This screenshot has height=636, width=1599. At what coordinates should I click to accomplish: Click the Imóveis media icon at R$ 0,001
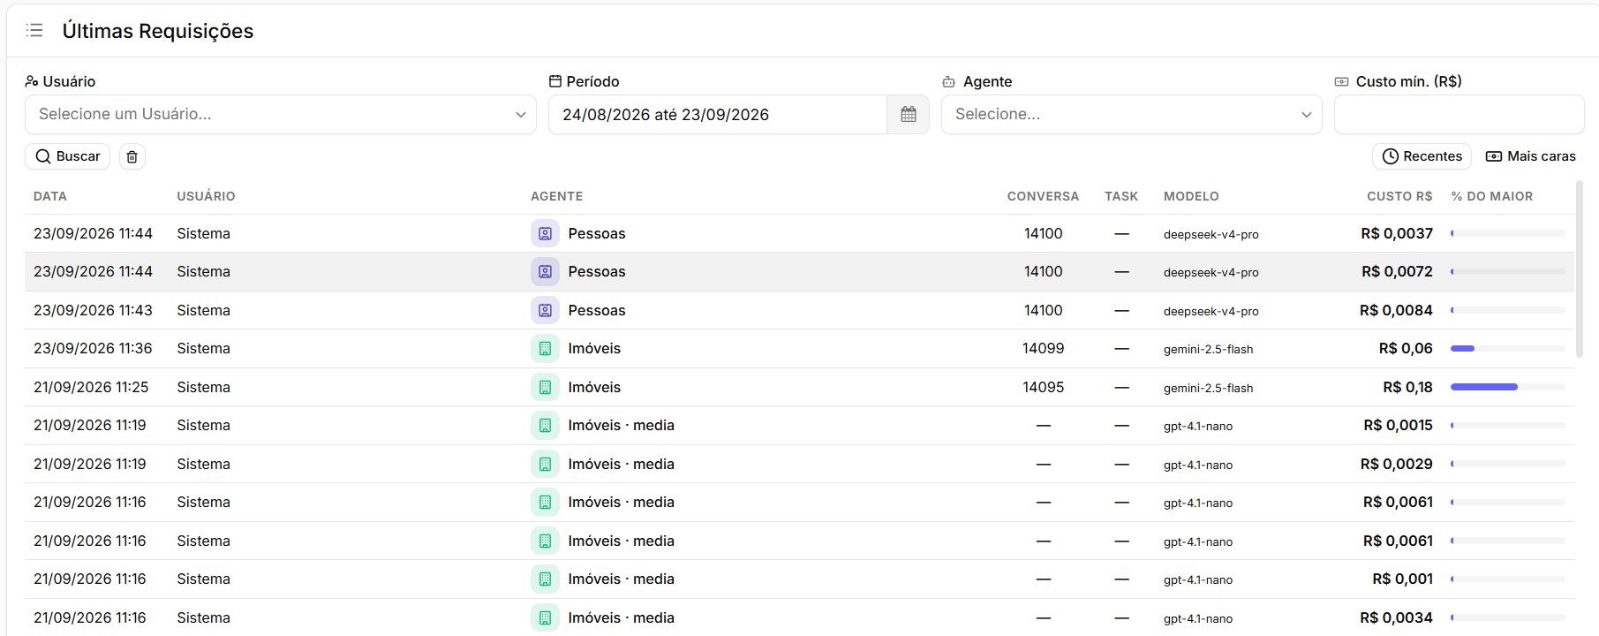click(545, 579)
